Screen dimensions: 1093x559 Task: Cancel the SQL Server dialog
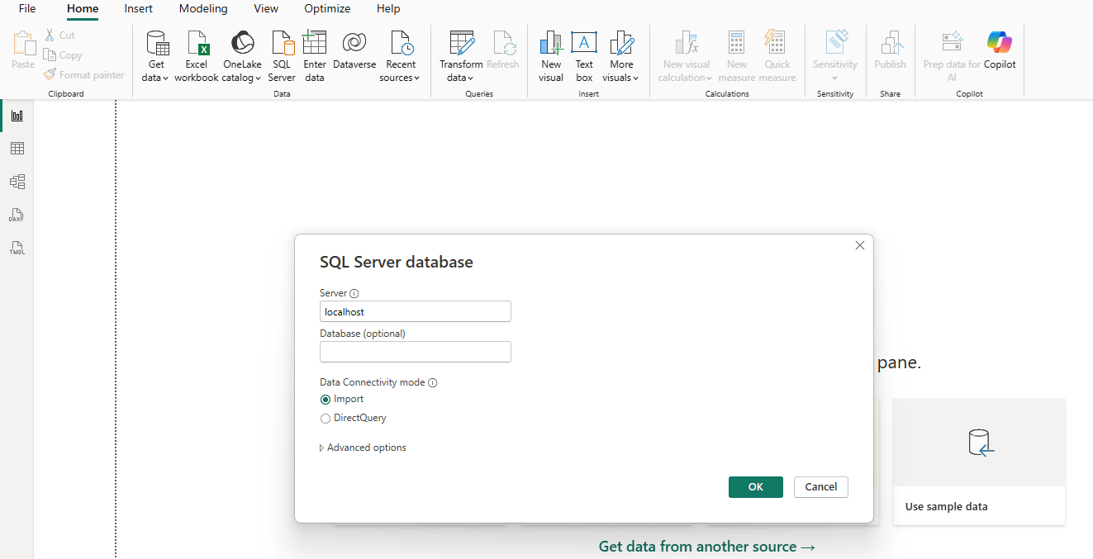[x=821, y=487]
